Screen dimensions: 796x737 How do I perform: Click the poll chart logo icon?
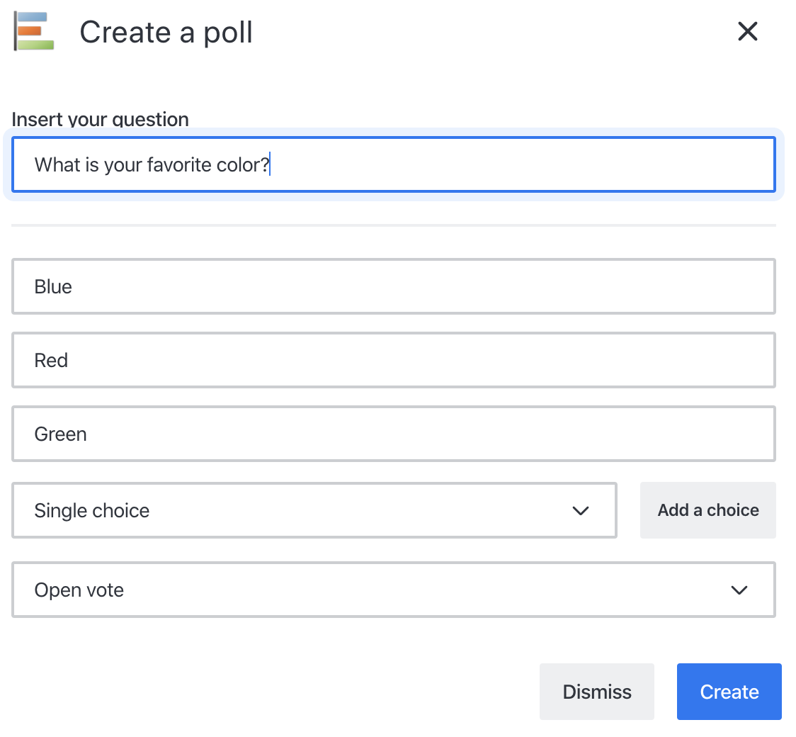[x=33, y=31]
